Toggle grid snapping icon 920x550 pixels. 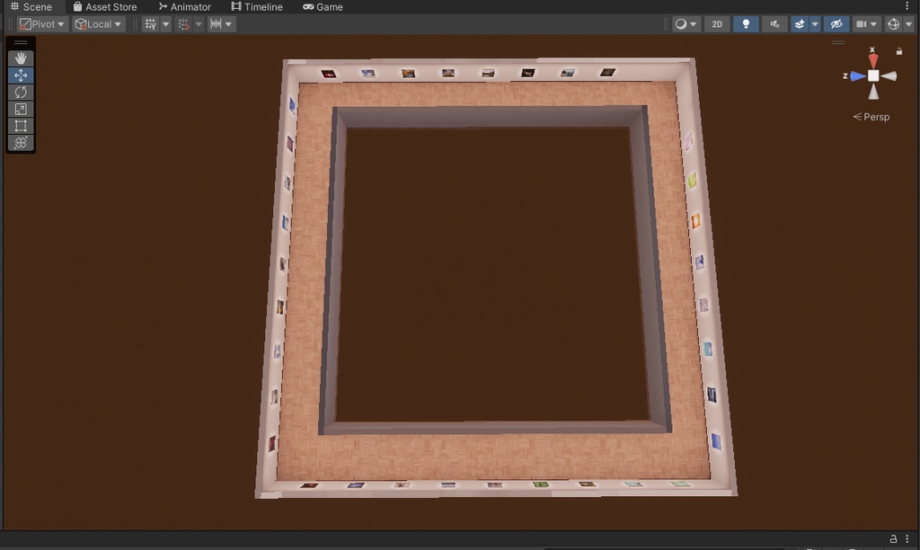tap(183, 24)
